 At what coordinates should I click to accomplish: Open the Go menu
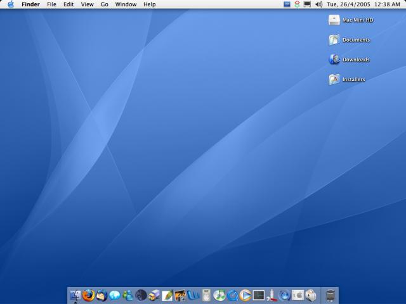click(104, 4)
